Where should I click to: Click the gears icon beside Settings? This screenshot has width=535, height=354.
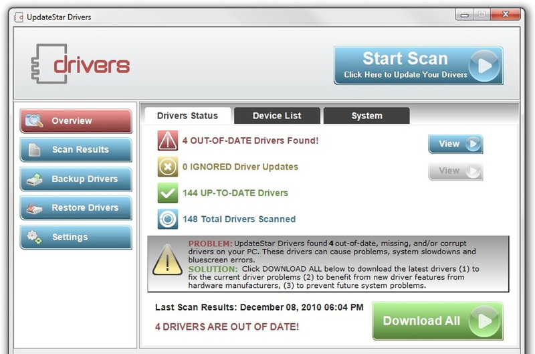point(34,237)
